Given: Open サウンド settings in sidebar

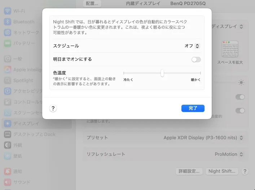Looking at the screenshot, I should 37,182.
